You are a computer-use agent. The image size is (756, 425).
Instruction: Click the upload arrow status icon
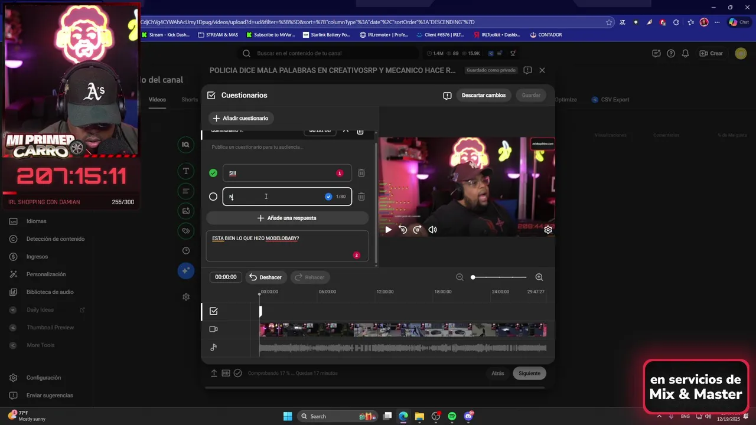(x=214, y=373)
